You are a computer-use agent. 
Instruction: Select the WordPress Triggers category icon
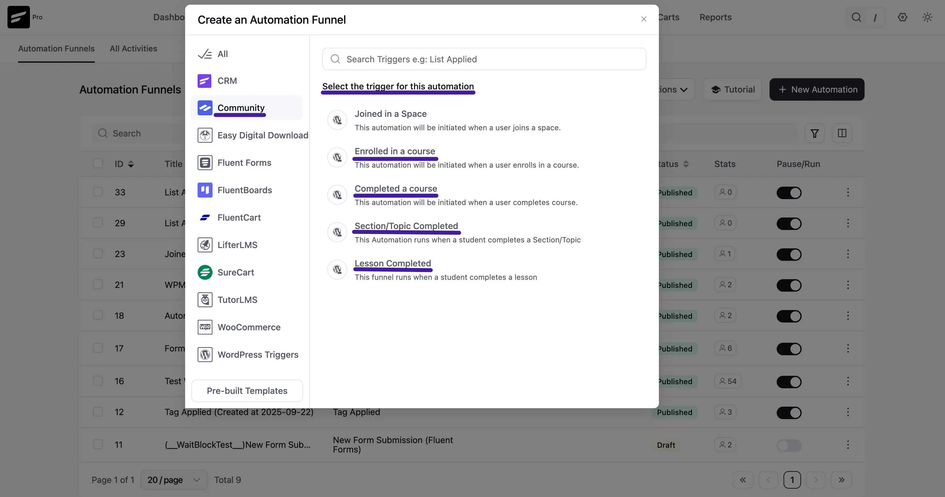tap(205, 355)
